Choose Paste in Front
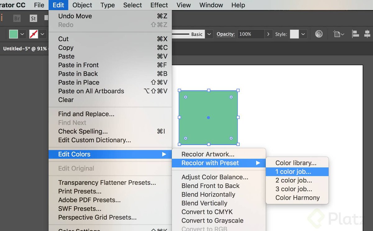373x231 pixels. click(110, 65)
